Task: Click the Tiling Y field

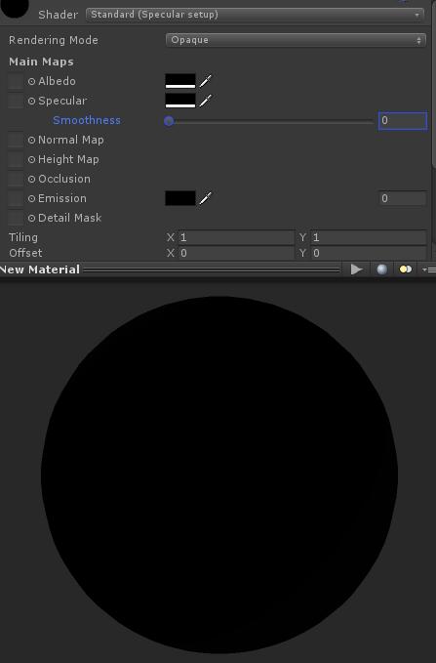Action: 369,237
